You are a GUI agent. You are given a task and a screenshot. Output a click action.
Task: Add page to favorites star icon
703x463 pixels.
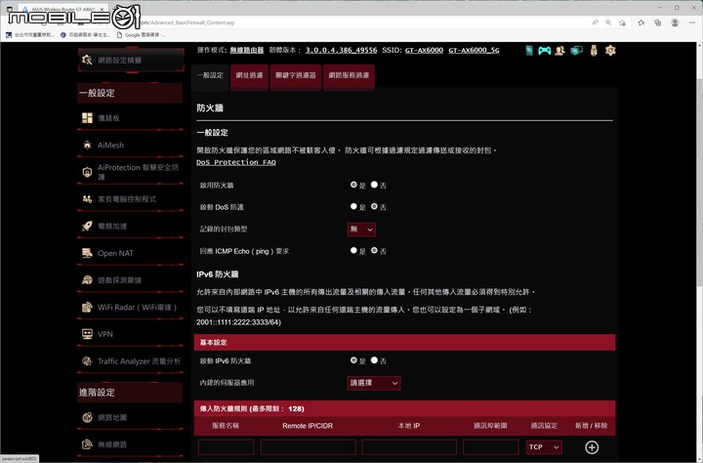(622, 22)
